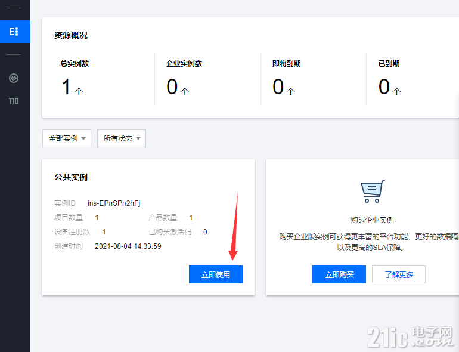Select instance ID ins-EPnSPn2hFj
Viewport: 459px width, 352px height.
click(114, 203)
